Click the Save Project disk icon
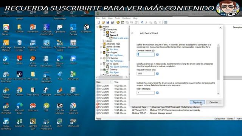 (108, 23)
